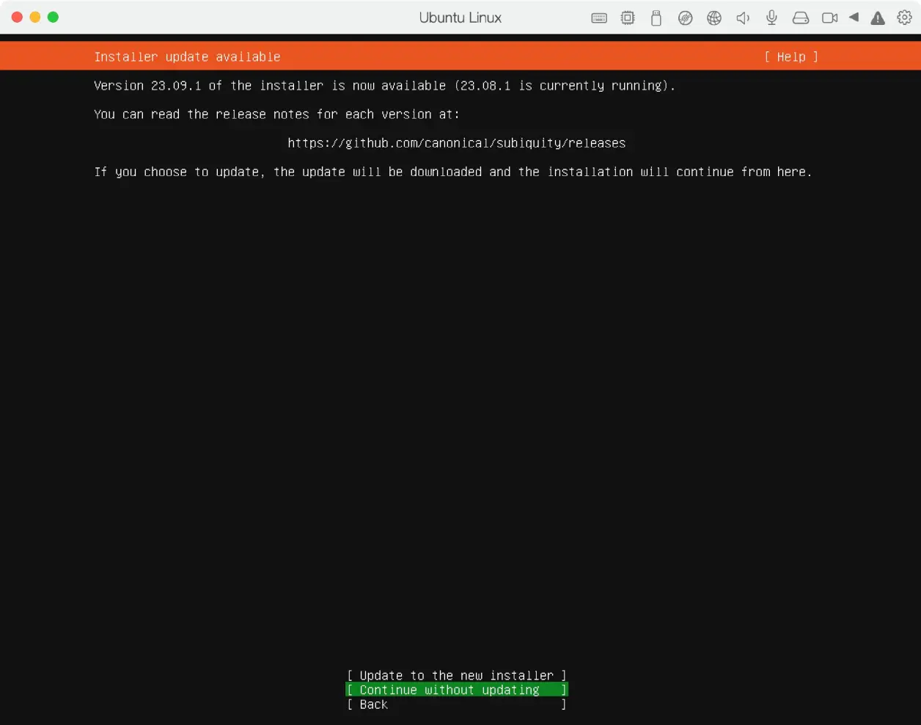Open the installer Help menu
Image resolution: width=921 pixels, height=725 pixels.
(791, 57)
